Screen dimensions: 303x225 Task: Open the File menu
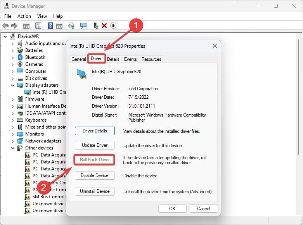8,16
